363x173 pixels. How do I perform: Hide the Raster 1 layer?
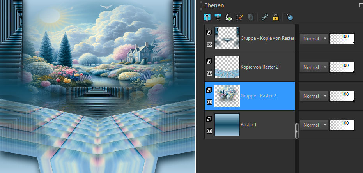(x=209, y=131)
